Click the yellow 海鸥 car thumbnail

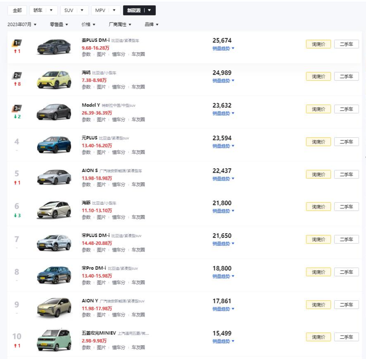[x=54, y=79]
